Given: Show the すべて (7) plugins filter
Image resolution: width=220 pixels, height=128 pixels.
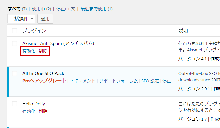Looking at the screenshot, I should click(x=17, y=9).
